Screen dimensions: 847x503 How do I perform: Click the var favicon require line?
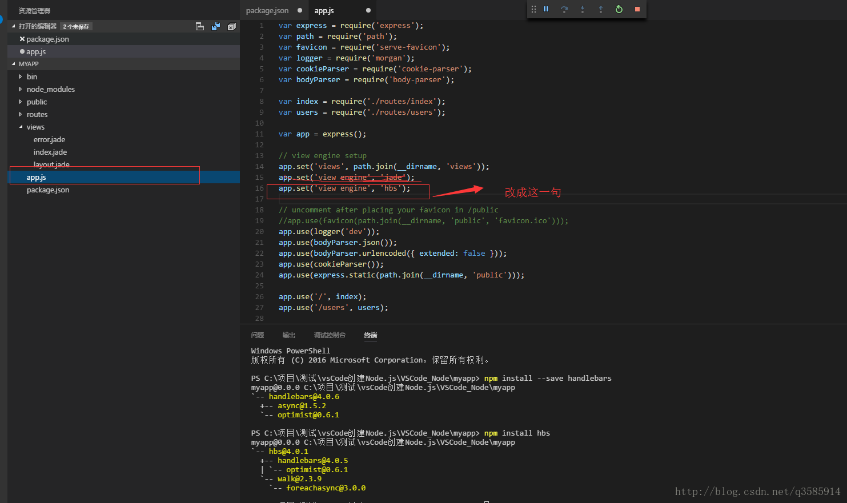[x=364, y=47]
